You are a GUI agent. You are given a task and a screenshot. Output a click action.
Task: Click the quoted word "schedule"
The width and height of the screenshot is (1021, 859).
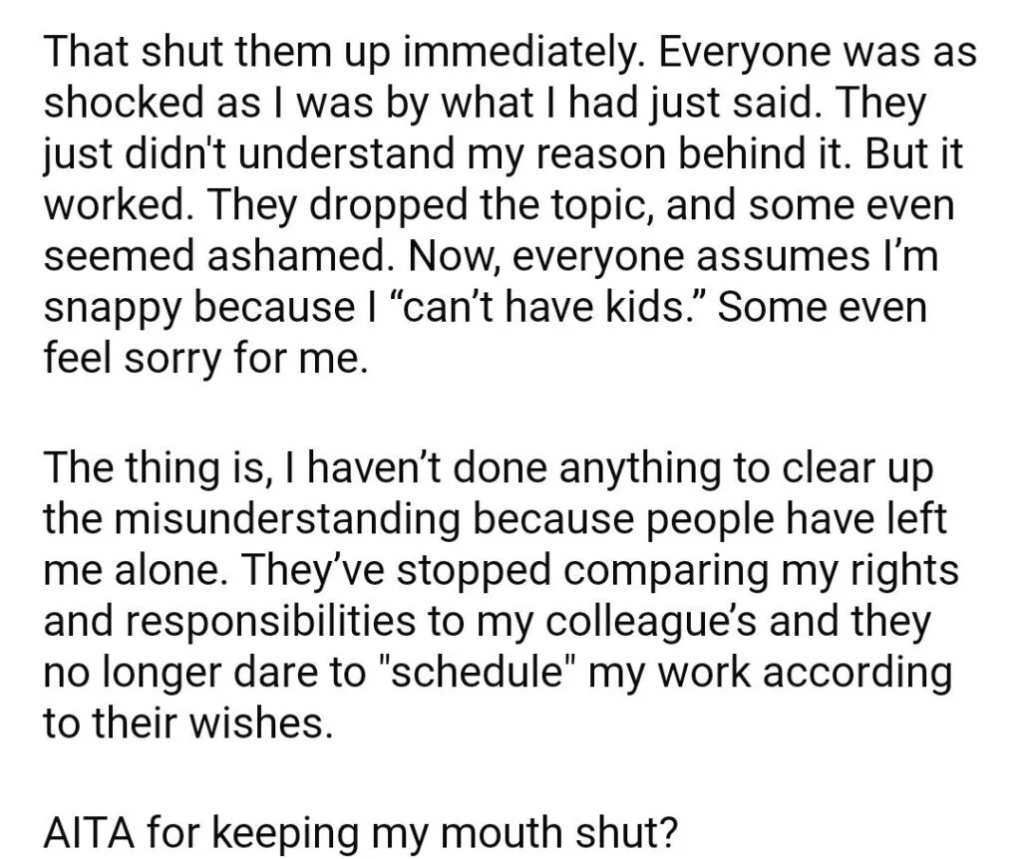(x=480, y=672)
